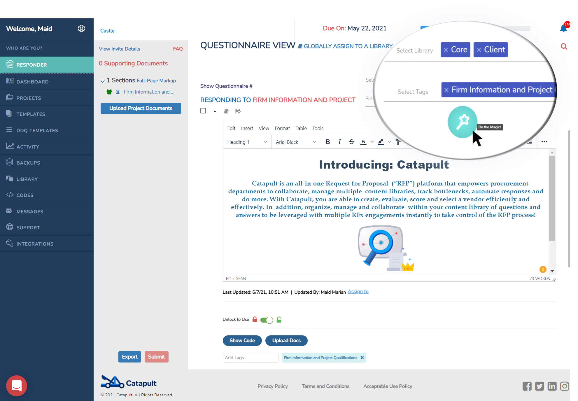
Task: Click the Add Tags input field
Action: 251,358
